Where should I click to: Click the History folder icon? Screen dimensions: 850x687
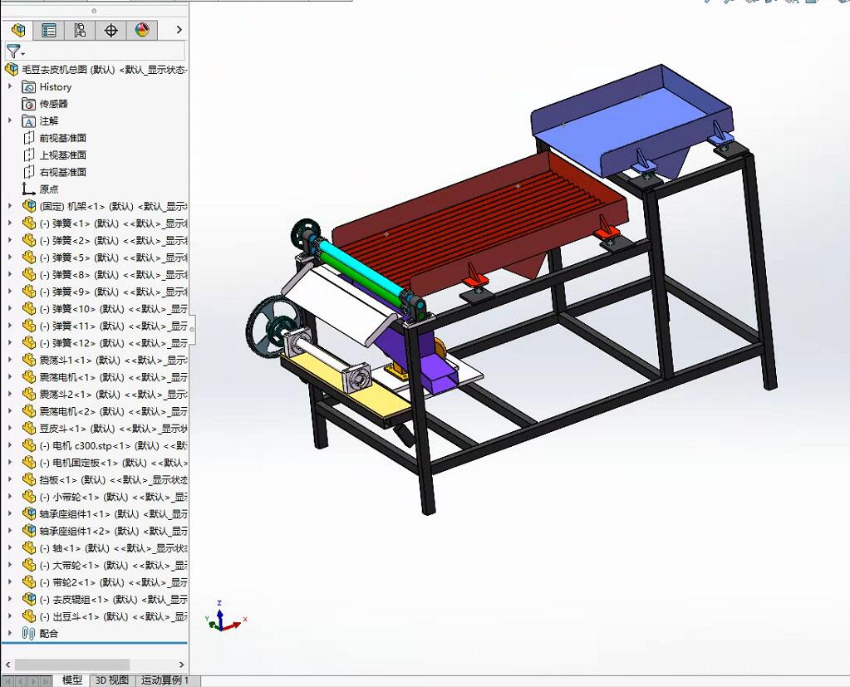29,86
